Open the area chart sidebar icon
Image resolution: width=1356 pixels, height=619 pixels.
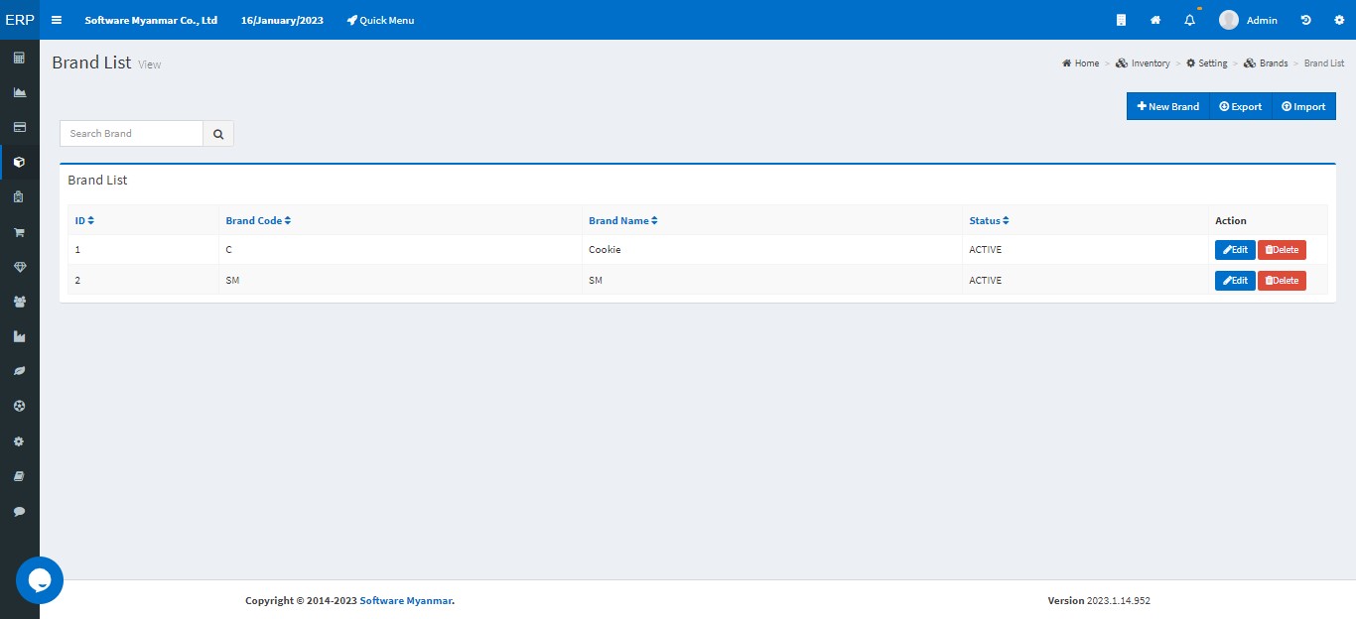coord(19,92)
